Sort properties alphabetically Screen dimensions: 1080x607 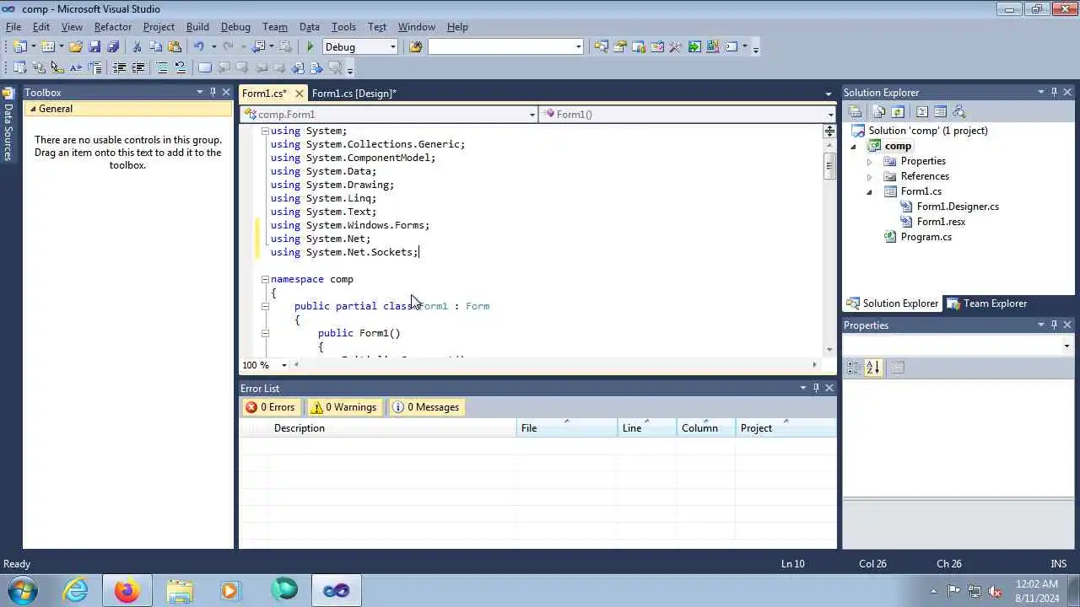click(x=872, y=368)
